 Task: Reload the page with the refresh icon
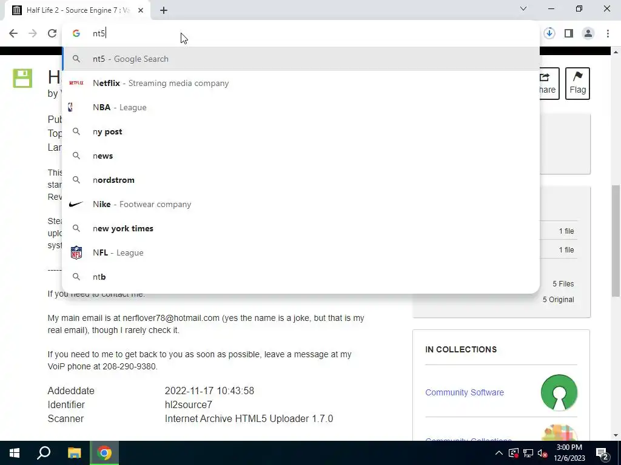pos(52,33)
